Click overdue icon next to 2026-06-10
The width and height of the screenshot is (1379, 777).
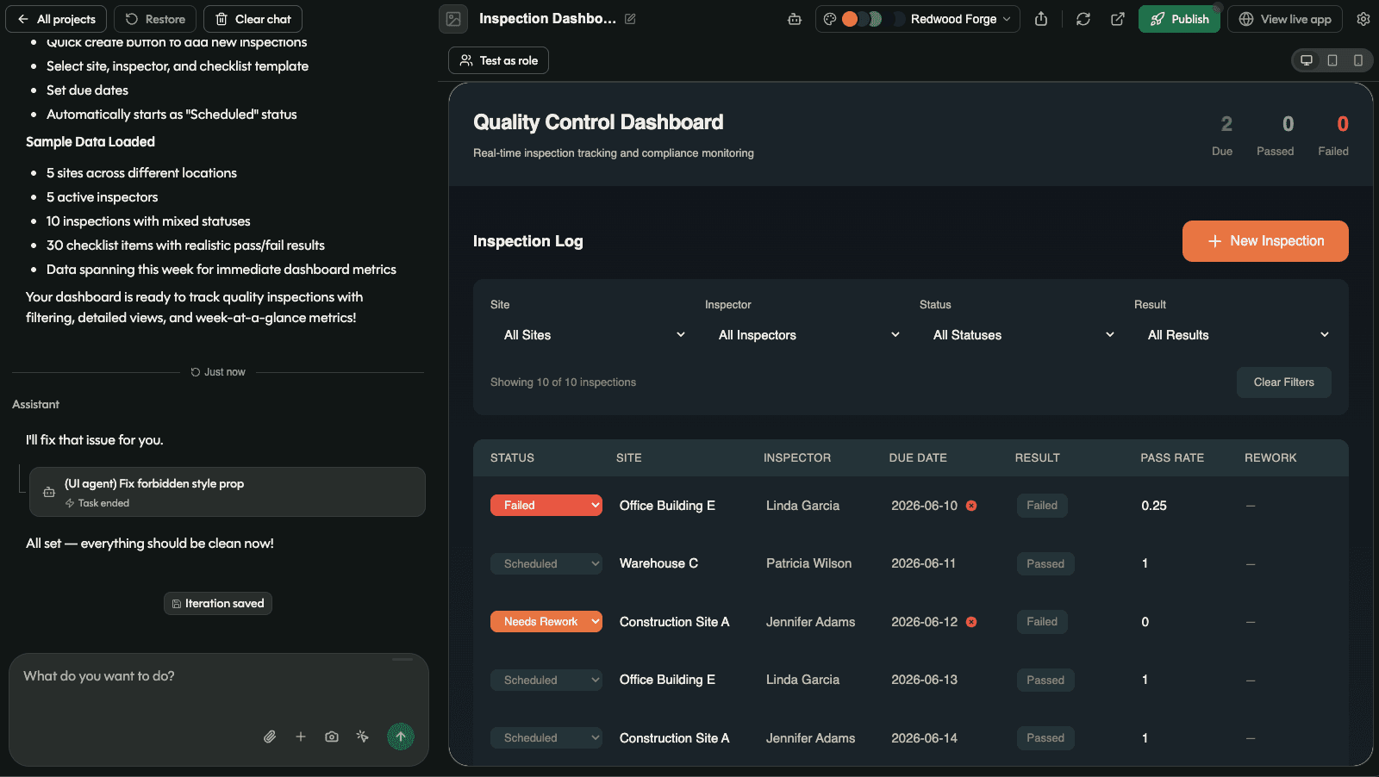coord(971,506)
